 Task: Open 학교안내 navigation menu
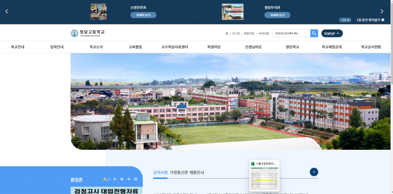click(17, 47)
